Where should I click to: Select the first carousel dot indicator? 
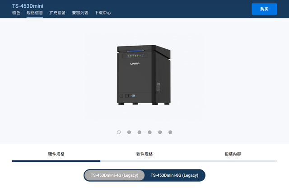click(119, 132)
